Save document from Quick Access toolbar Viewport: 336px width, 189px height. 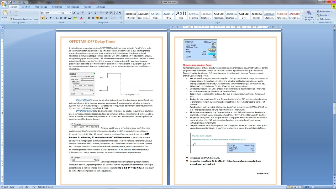pyautogui.click(x=11, y=2)
